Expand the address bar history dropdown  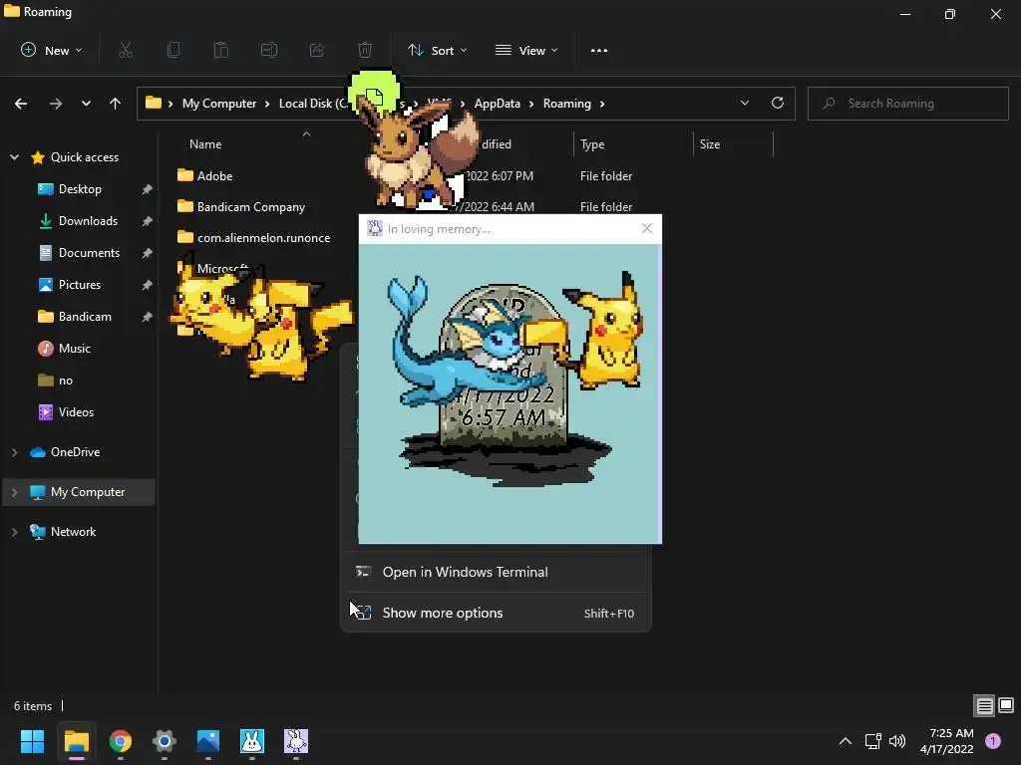coord(744,104)
